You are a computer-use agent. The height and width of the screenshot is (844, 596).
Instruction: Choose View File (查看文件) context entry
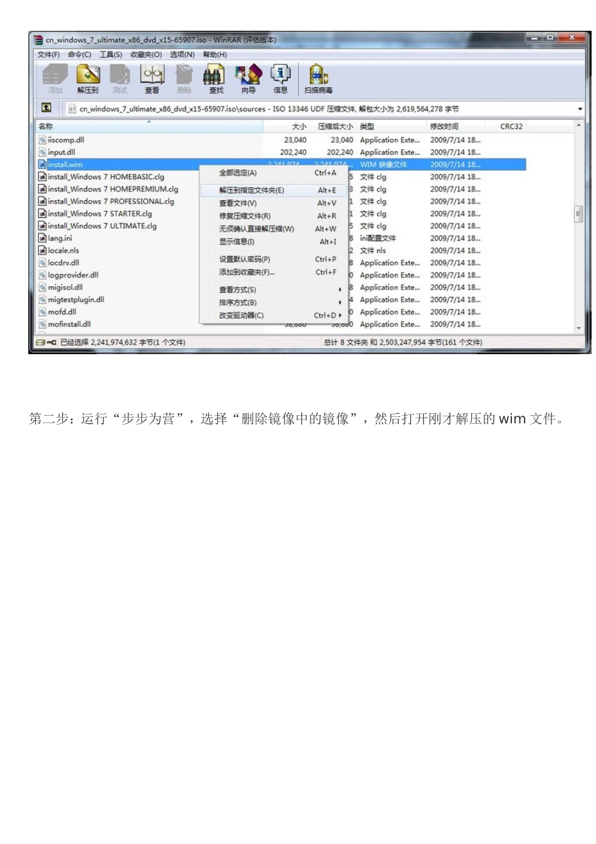point(273,203)
